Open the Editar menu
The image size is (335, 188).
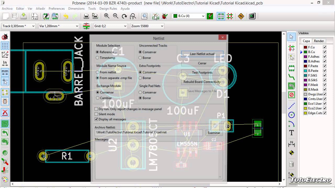(20, 9)
